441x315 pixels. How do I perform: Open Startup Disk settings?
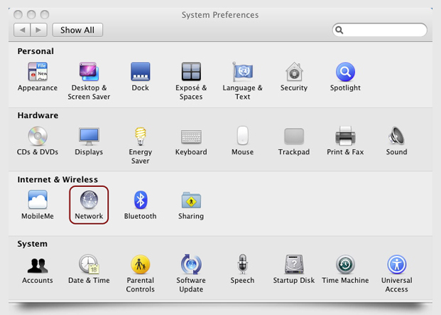pos(294,269)
